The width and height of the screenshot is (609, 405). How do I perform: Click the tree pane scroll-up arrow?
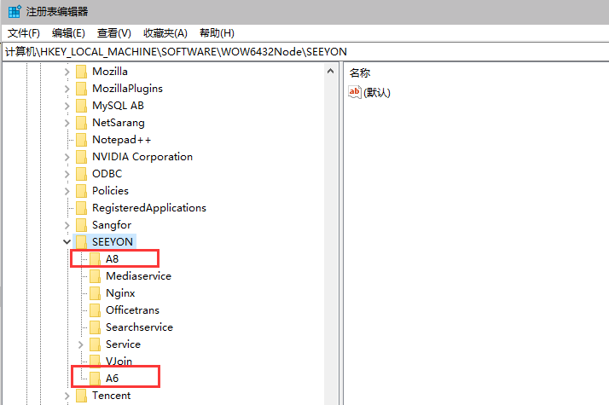pos(331,71)
